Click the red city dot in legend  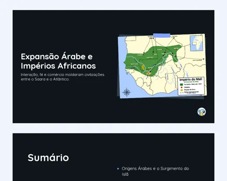[x=182, y=87]
